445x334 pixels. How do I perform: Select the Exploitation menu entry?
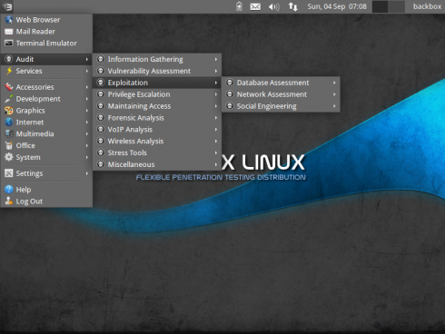(x=157, y=83)
